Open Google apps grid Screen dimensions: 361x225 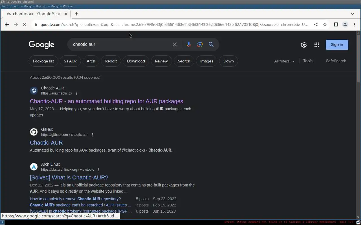317,45
